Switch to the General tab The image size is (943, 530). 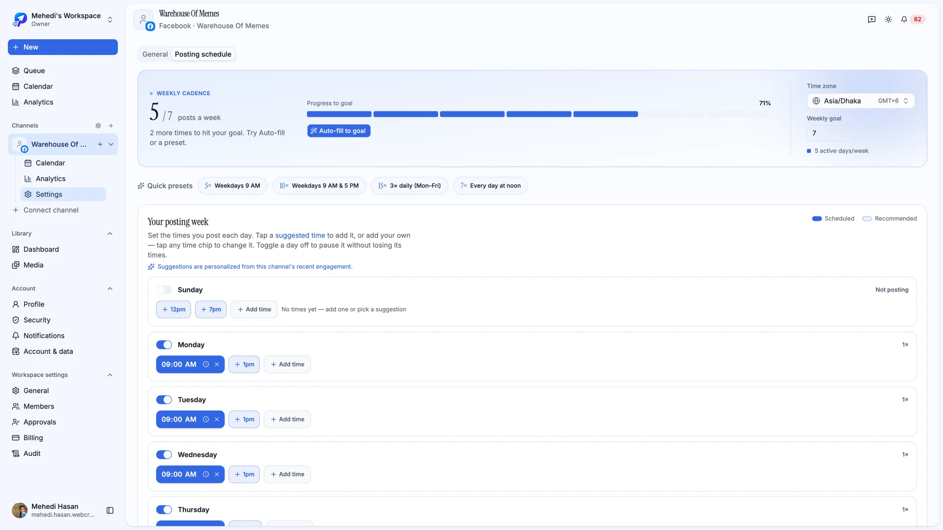click(x=155, y=54)
